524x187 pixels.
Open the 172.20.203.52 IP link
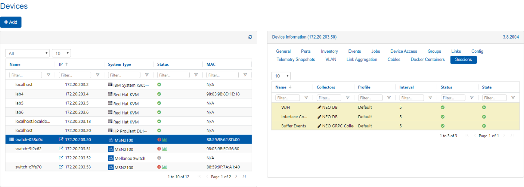[78, 158]
